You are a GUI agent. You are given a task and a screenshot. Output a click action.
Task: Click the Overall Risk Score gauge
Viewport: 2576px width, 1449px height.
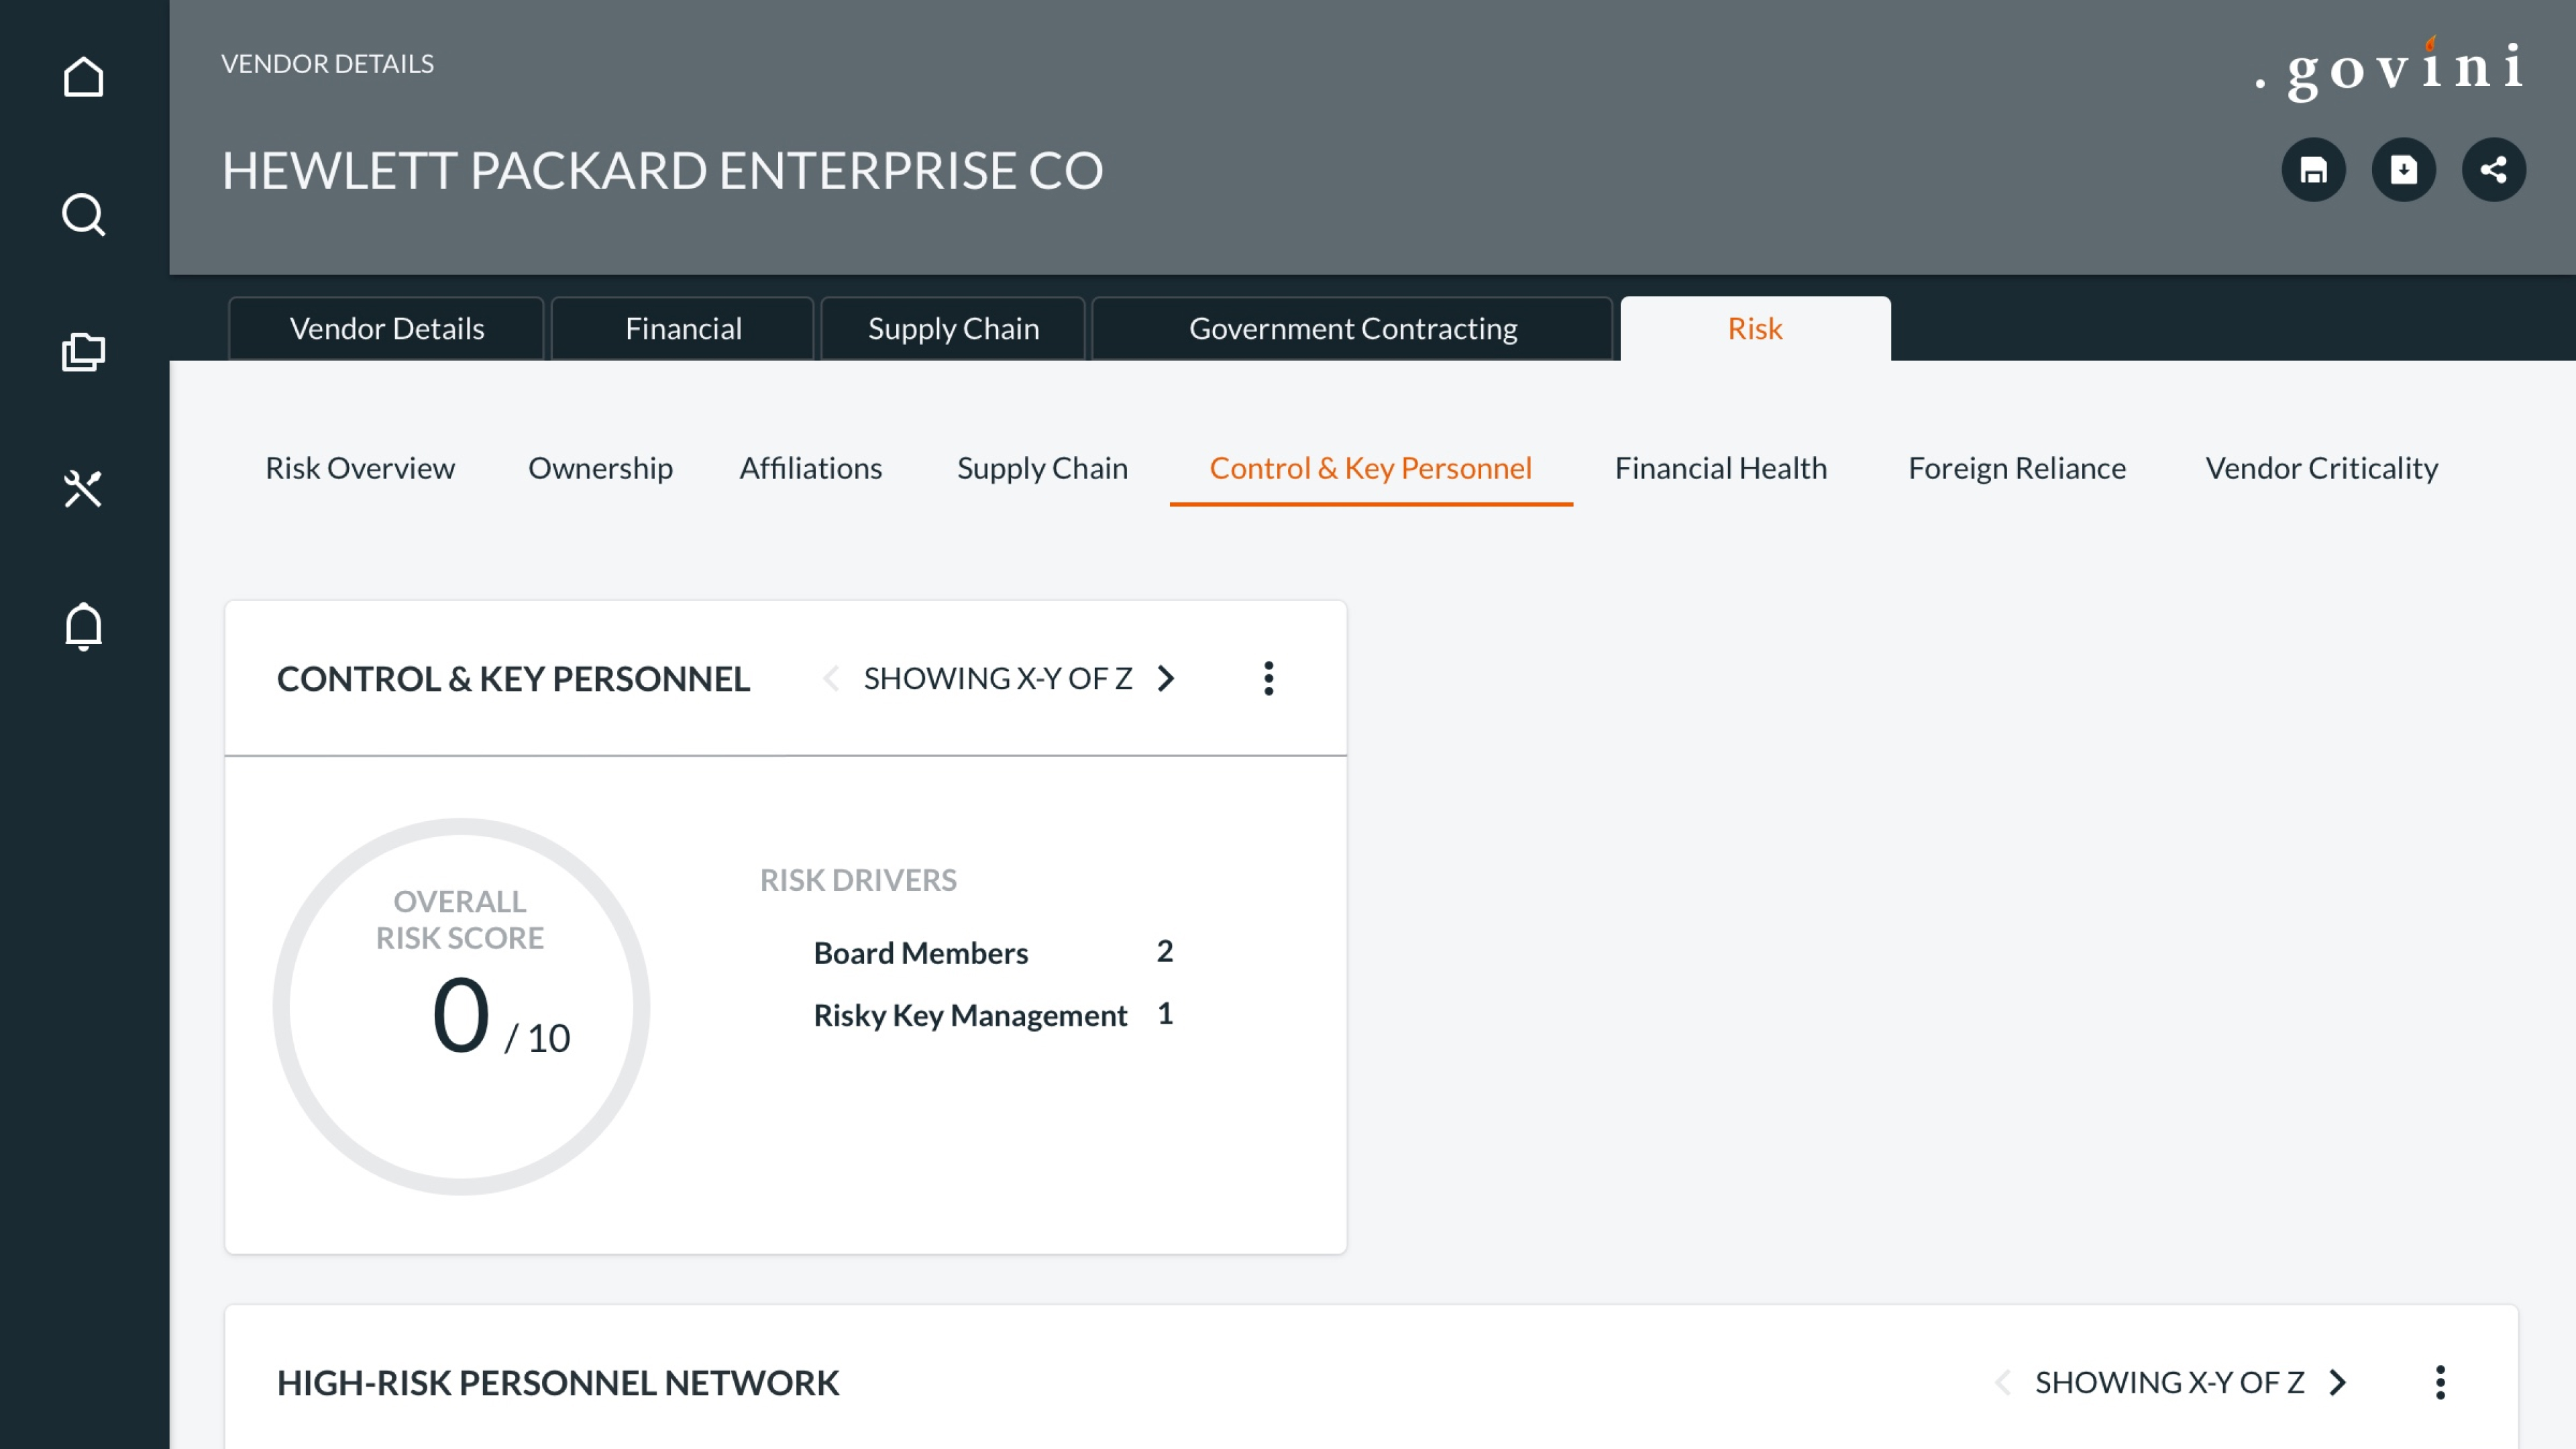[x=461, y=1006]
